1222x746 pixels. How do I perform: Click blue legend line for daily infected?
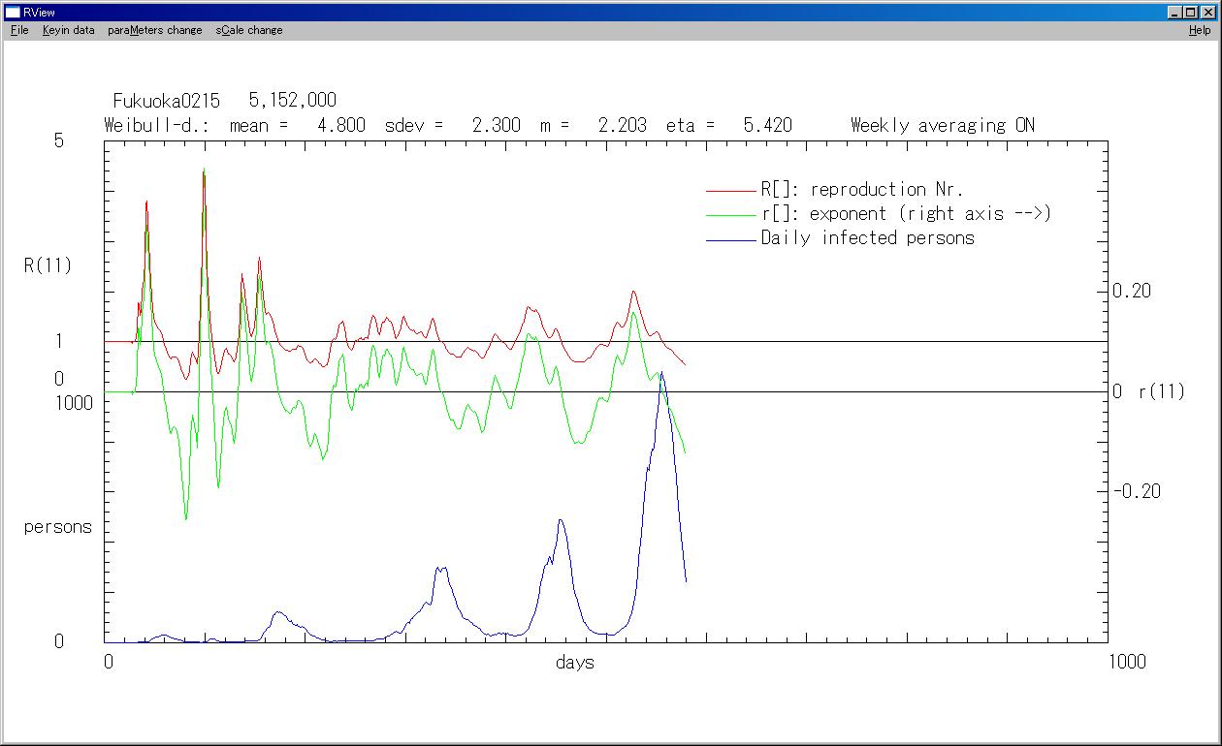click(730, 239)
